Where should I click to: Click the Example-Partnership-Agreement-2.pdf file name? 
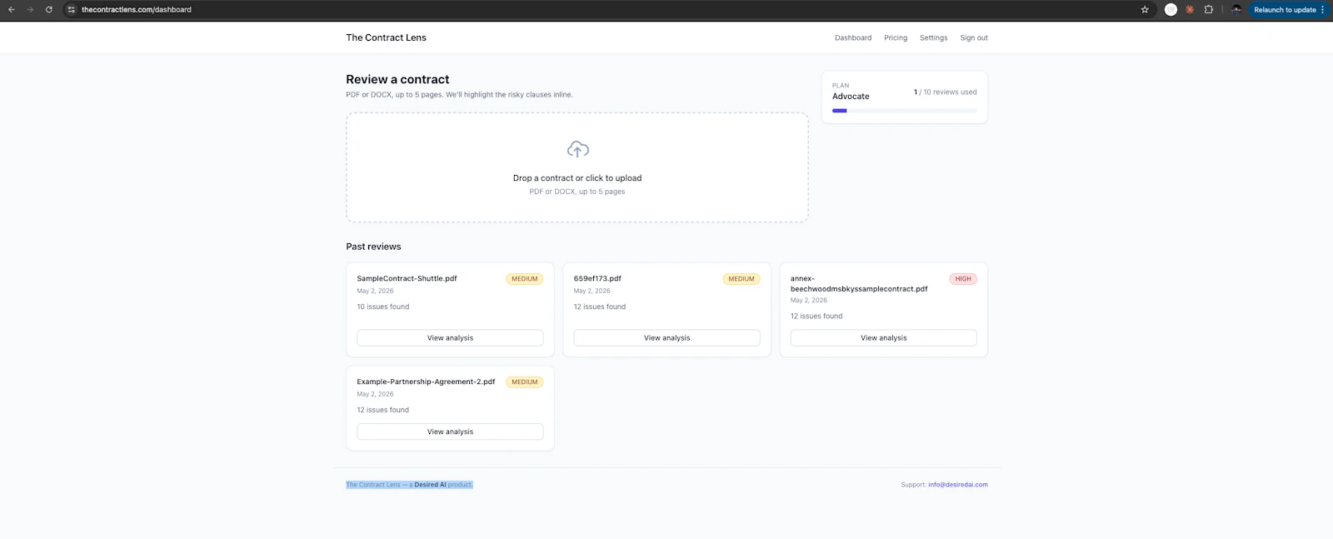click(x=426, y=382)
